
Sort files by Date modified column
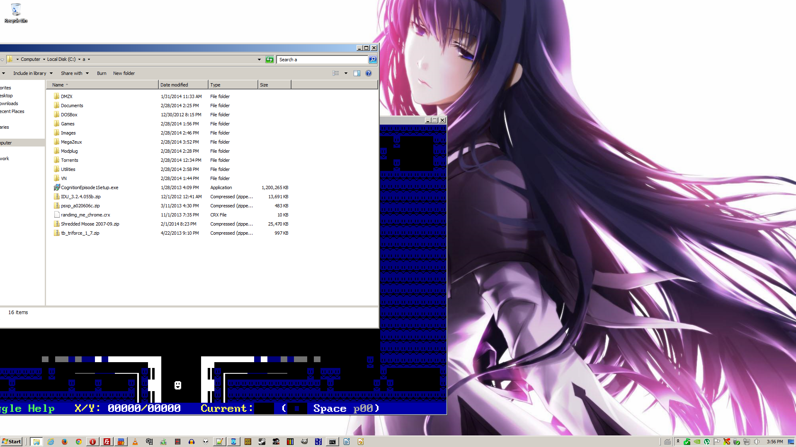(x=183, y=85)
